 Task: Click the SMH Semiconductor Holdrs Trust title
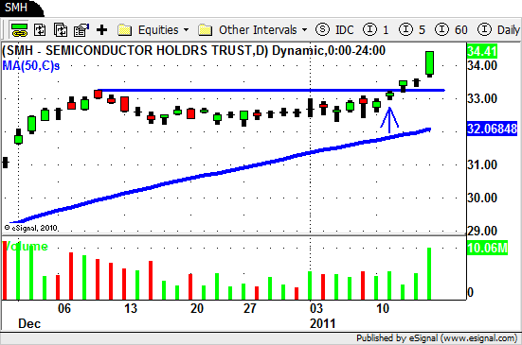point(193,51)
